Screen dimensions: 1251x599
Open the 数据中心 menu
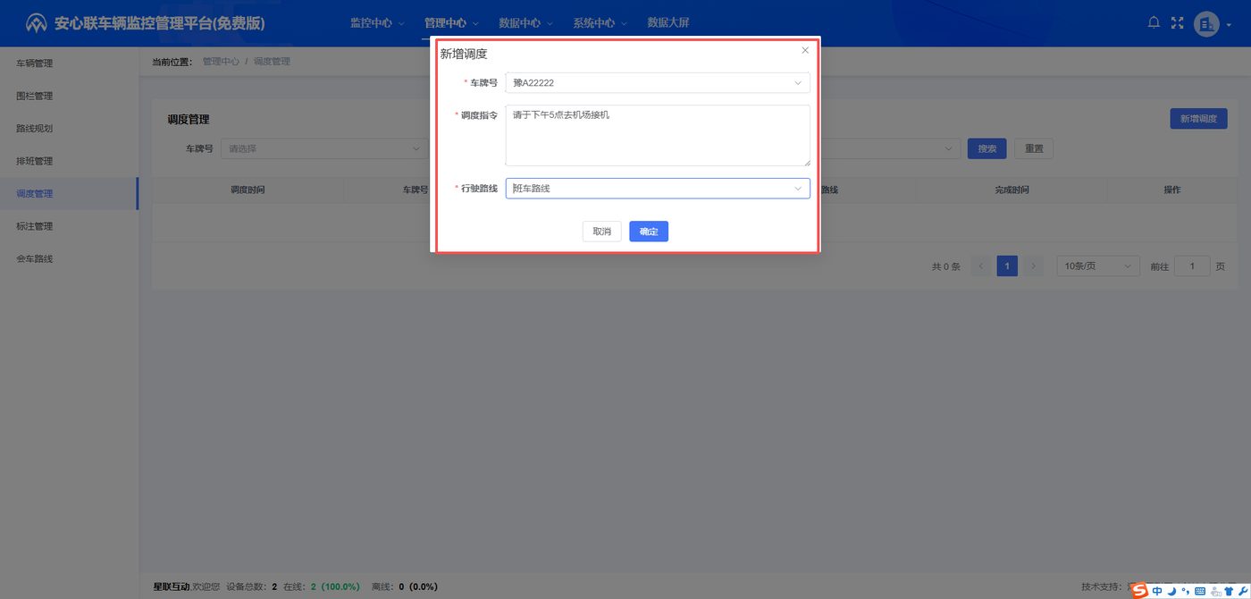(x=525, y=23)
